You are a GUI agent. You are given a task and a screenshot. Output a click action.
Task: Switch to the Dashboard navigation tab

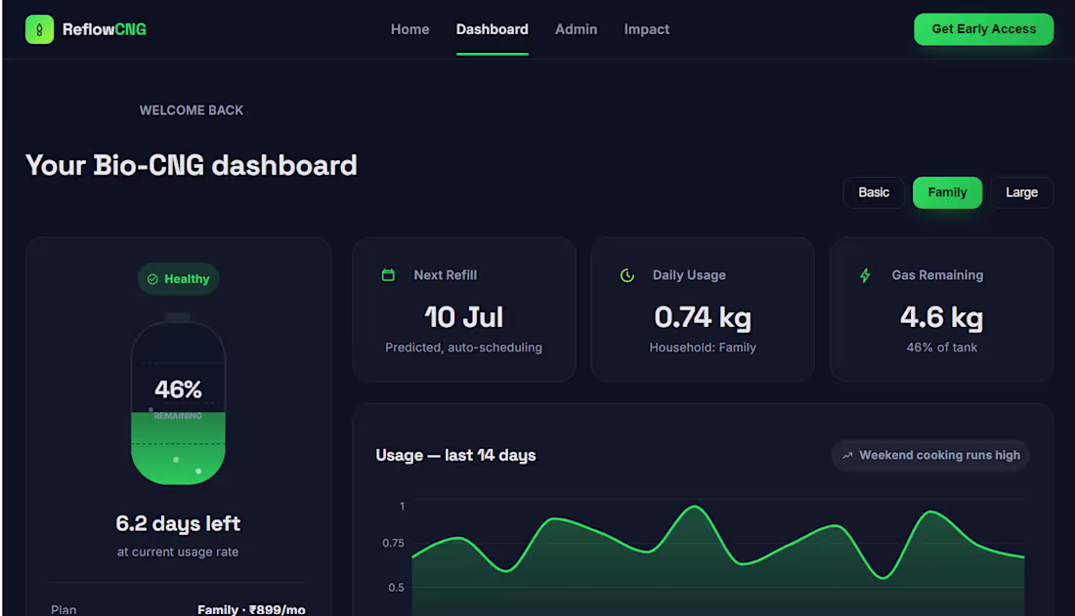pyautogui.click(x=493, y=29)
